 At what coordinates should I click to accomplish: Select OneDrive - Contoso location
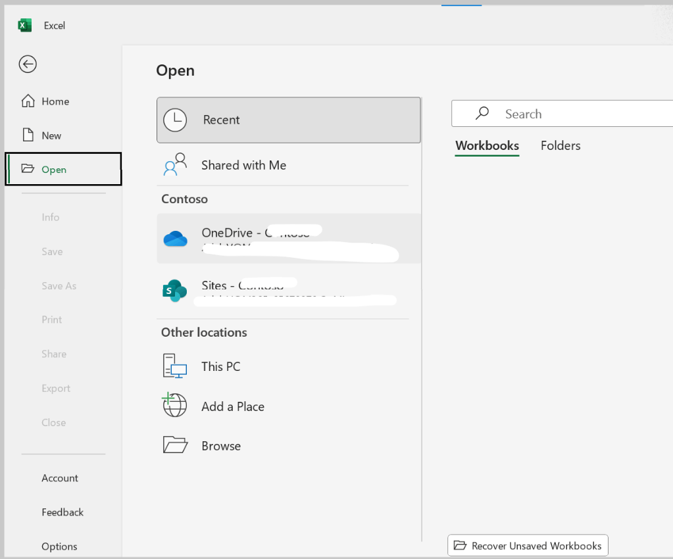[x=288, y=239]
